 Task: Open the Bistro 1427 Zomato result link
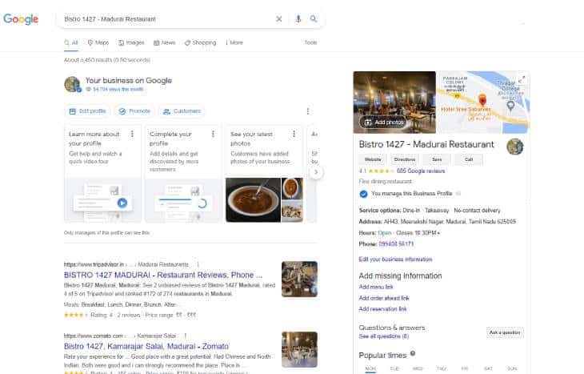click(146, 346)
